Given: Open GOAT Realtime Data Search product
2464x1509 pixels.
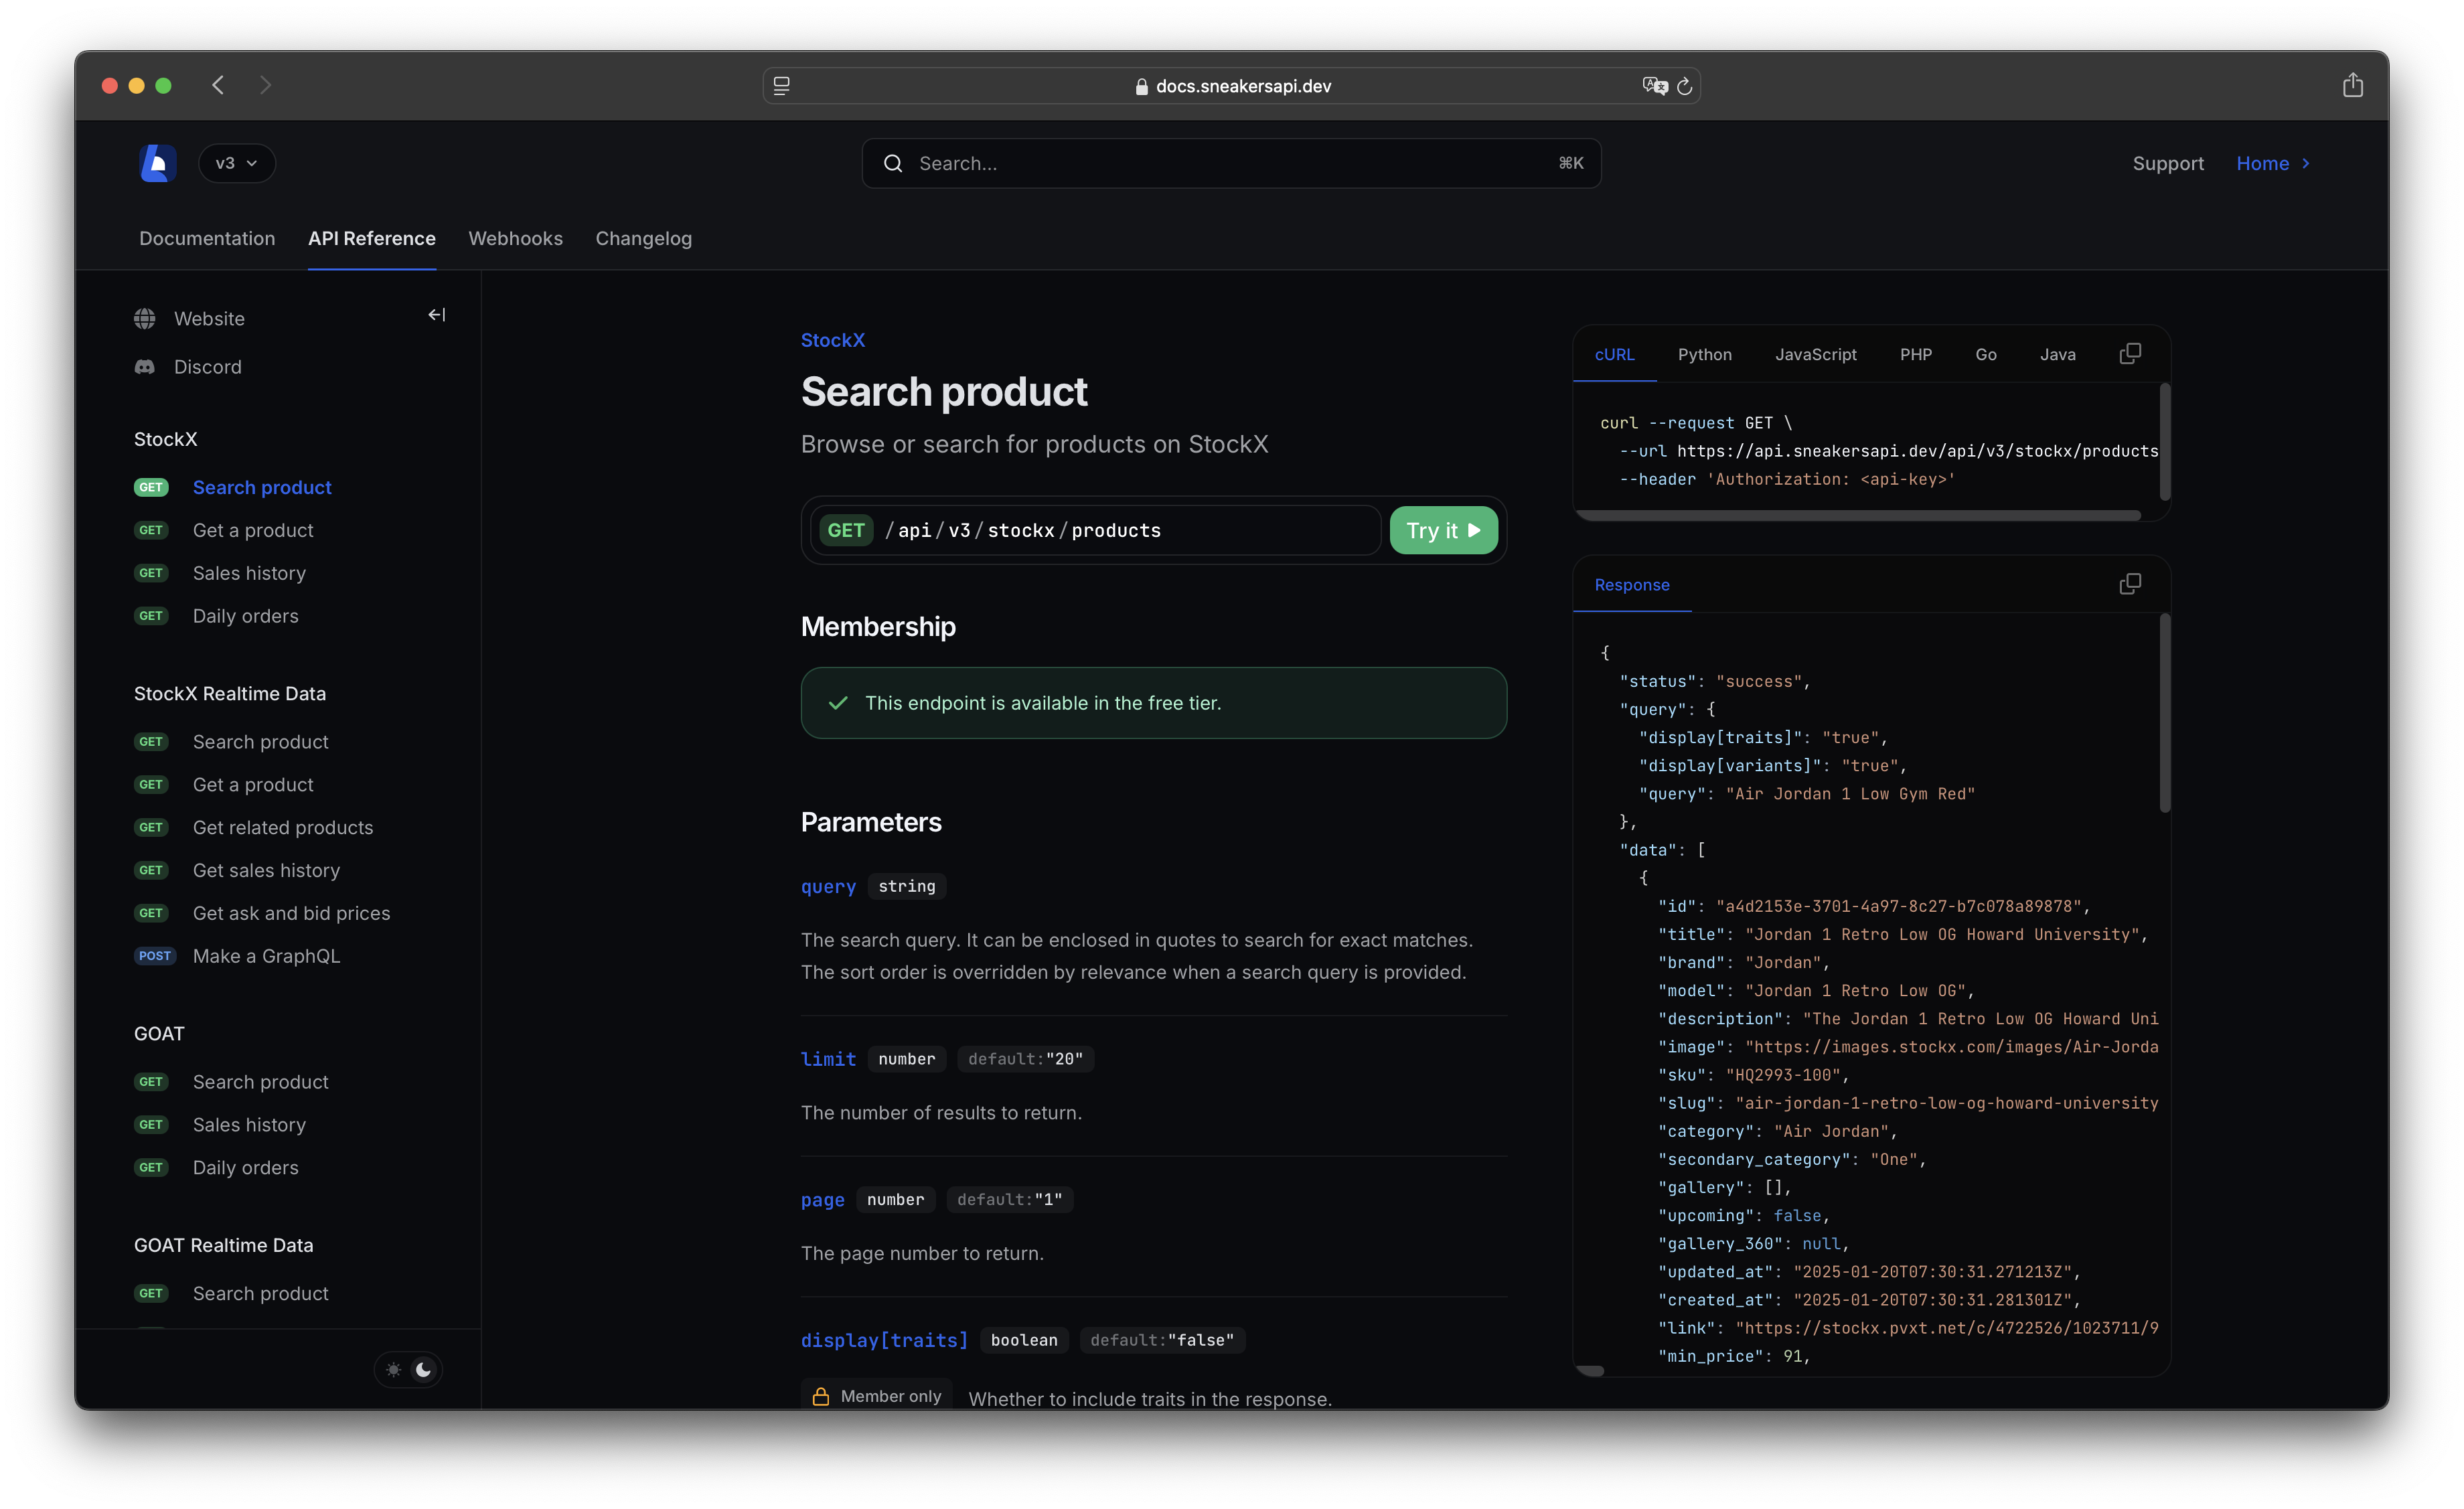Looking at the screenshot, I should click(x=260, y=1294).
